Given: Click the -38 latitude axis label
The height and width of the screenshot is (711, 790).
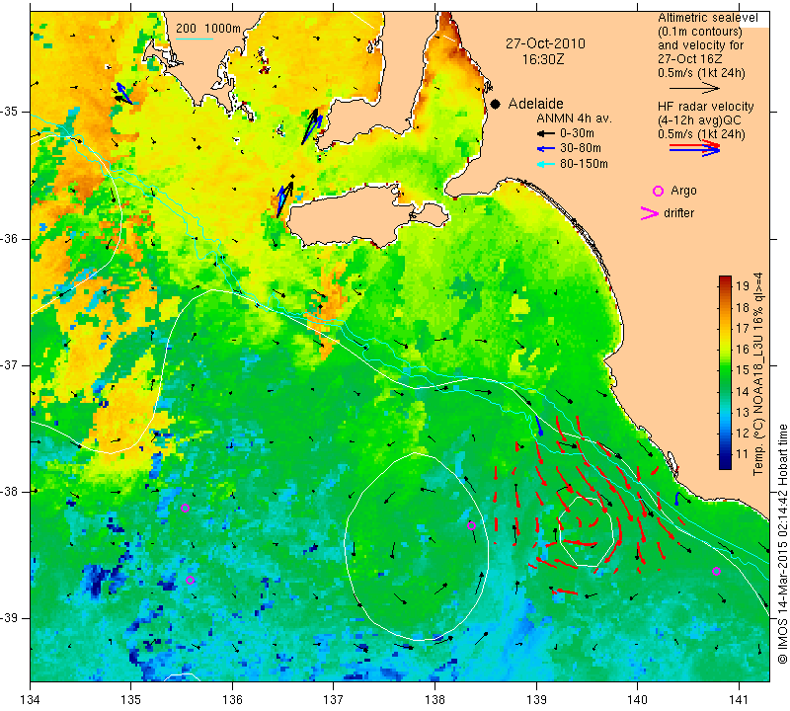Looking at the screenshot, I should [x=11, y=492].
